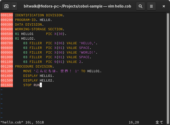Click line number 000100
Screen dimensions: 170x125
click(x=7, y=15)
